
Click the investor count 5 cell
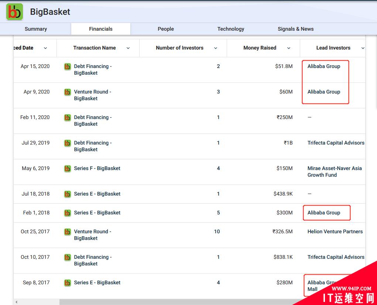tap(218, 213)
